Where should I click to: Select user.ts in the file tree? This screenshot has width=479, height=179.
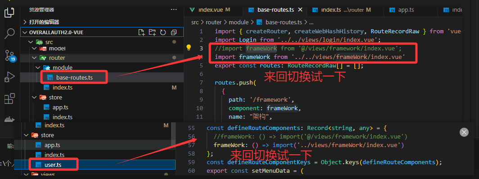point(95,165)
